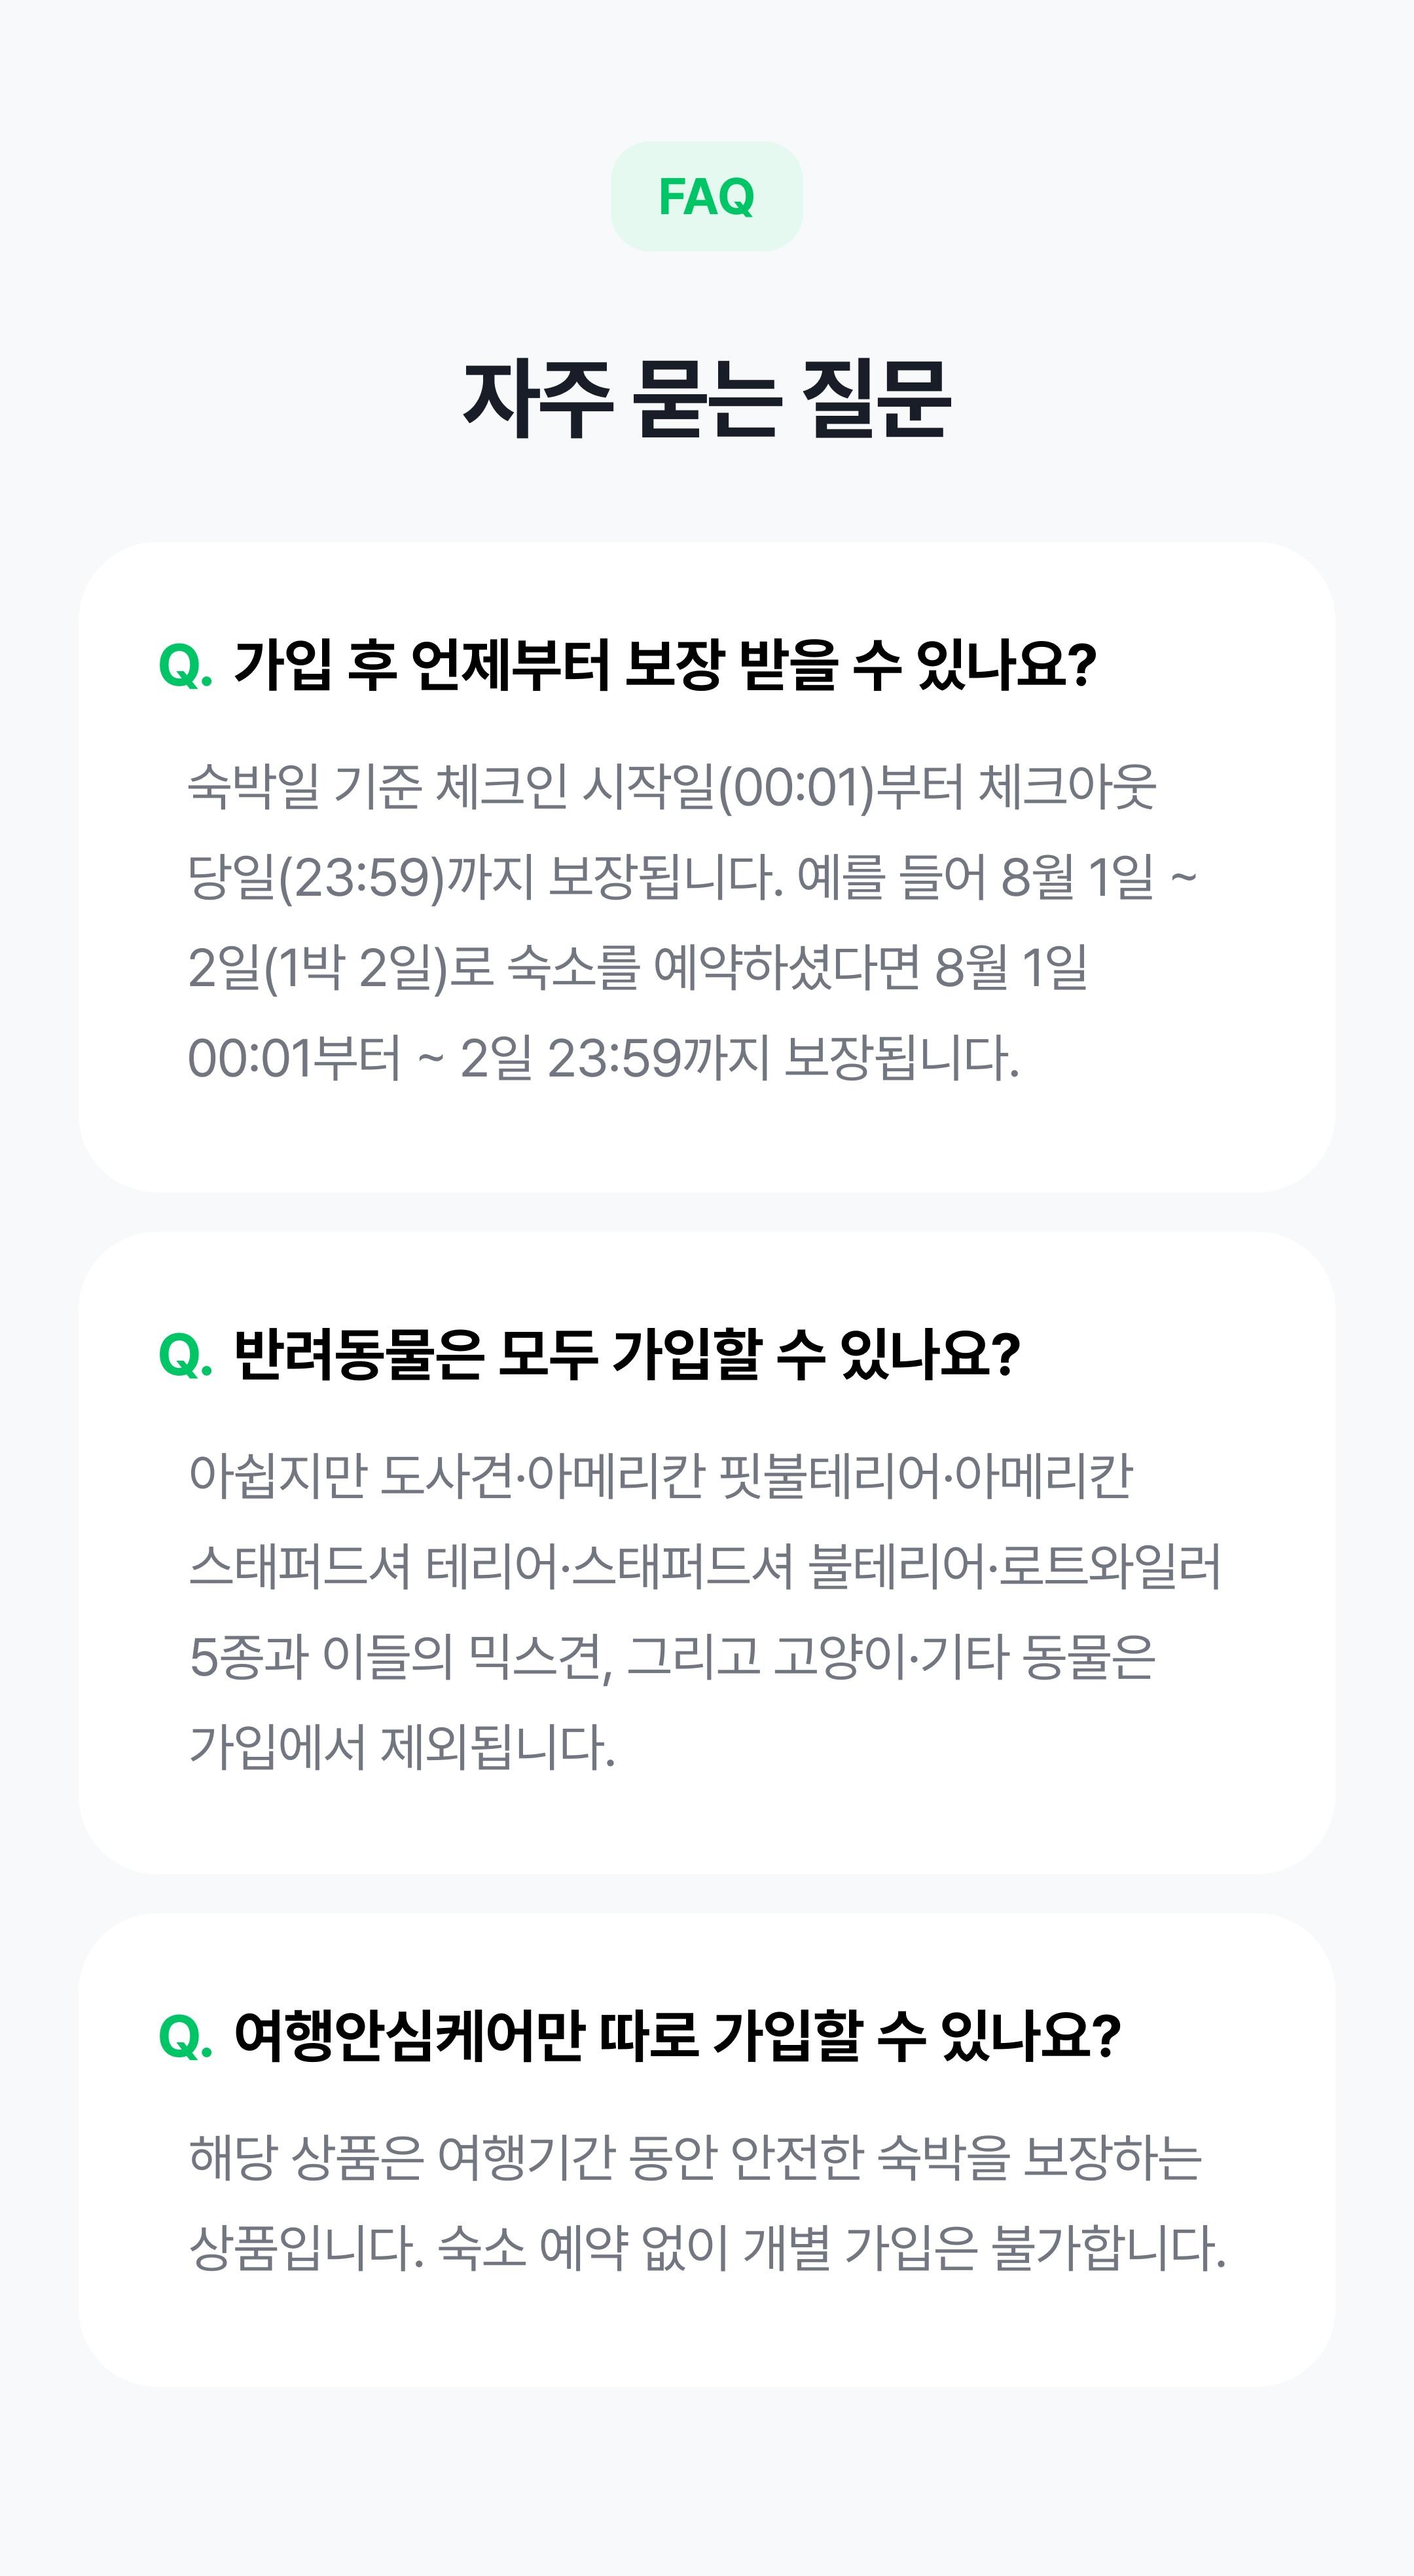This screenshot has width=1414, height=2576.
Task: Click empty space inside the first FAQ card
Action: click(x=706, y=1140)
